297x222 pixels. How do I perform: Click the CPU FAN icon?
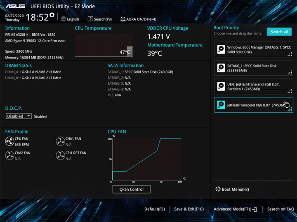tap(9, 141)
